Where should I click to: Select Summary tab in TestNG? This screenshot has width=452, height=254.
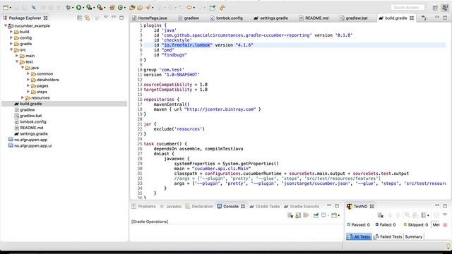coord(413,236)
